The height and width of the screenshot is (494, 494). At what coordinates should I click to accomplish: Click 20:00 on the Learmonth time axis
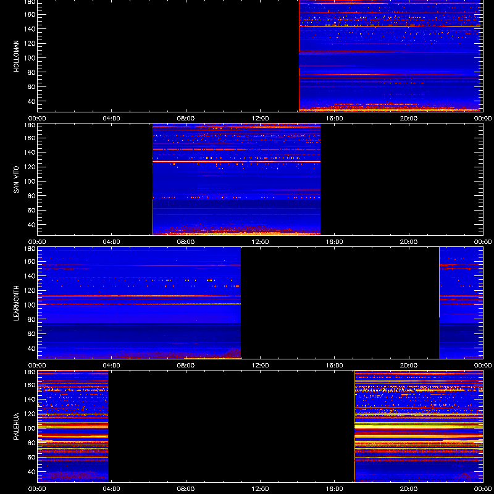point(409,366)
